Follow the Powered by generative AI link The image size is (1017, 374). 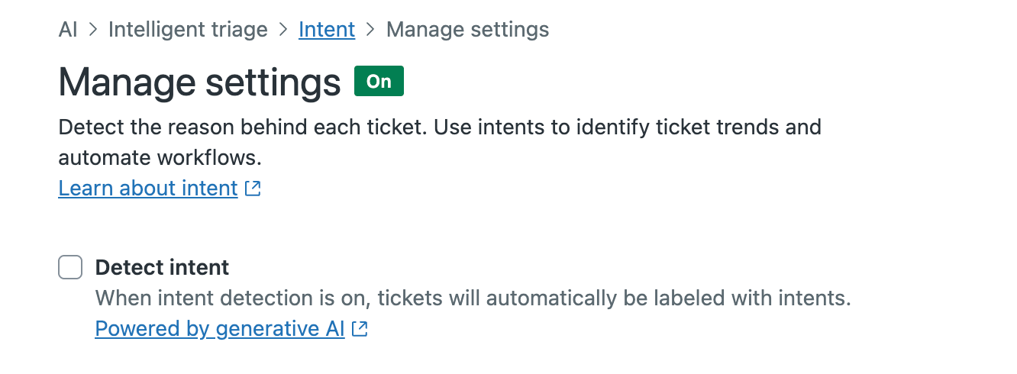point(220,329)
